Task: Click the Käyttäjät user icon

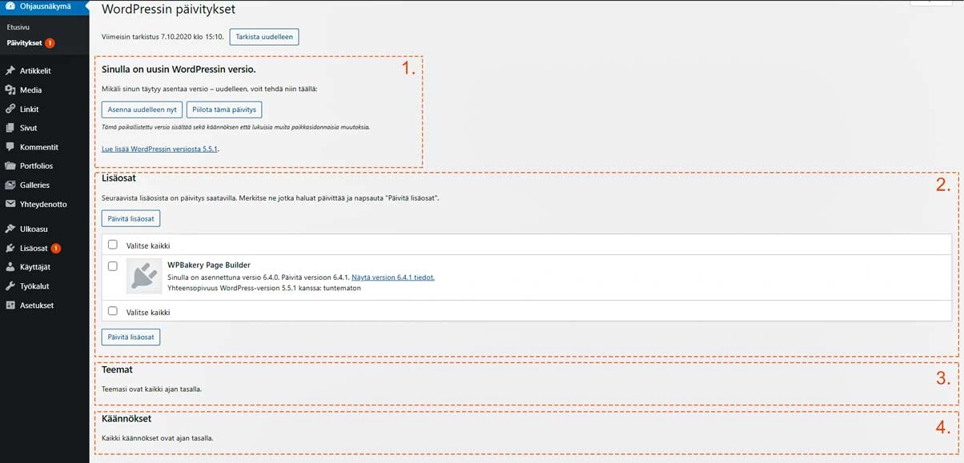Action: coord(10,267)
